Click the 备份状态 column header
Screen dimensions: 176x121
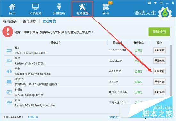click(139, 43)
